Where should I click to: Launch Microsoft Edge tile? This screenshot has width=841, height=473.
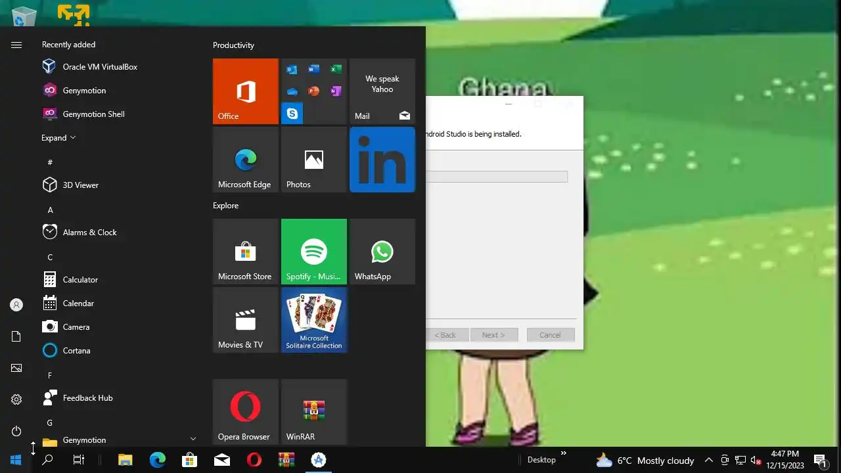[x=246, y=160]
